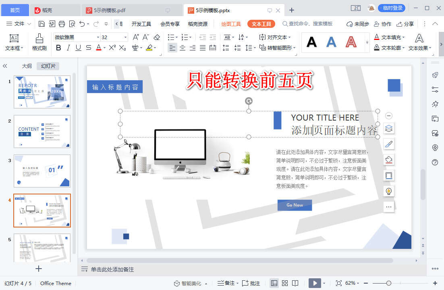Set justified text alignment

tap(203, 48)
